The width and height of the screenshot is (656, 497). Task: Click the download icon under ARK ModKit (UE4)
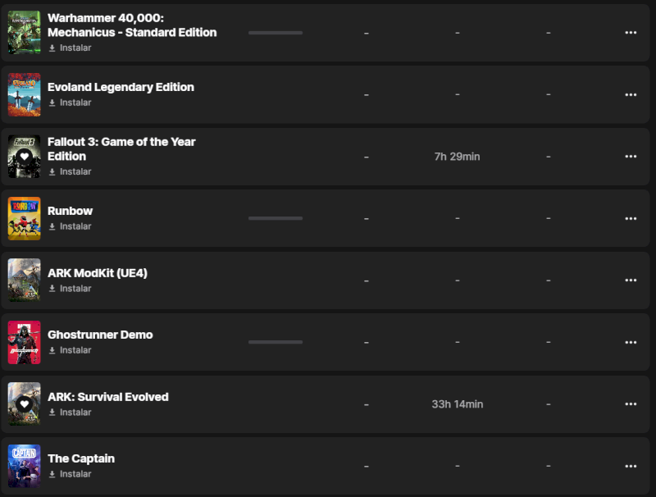tap(52, 289)
